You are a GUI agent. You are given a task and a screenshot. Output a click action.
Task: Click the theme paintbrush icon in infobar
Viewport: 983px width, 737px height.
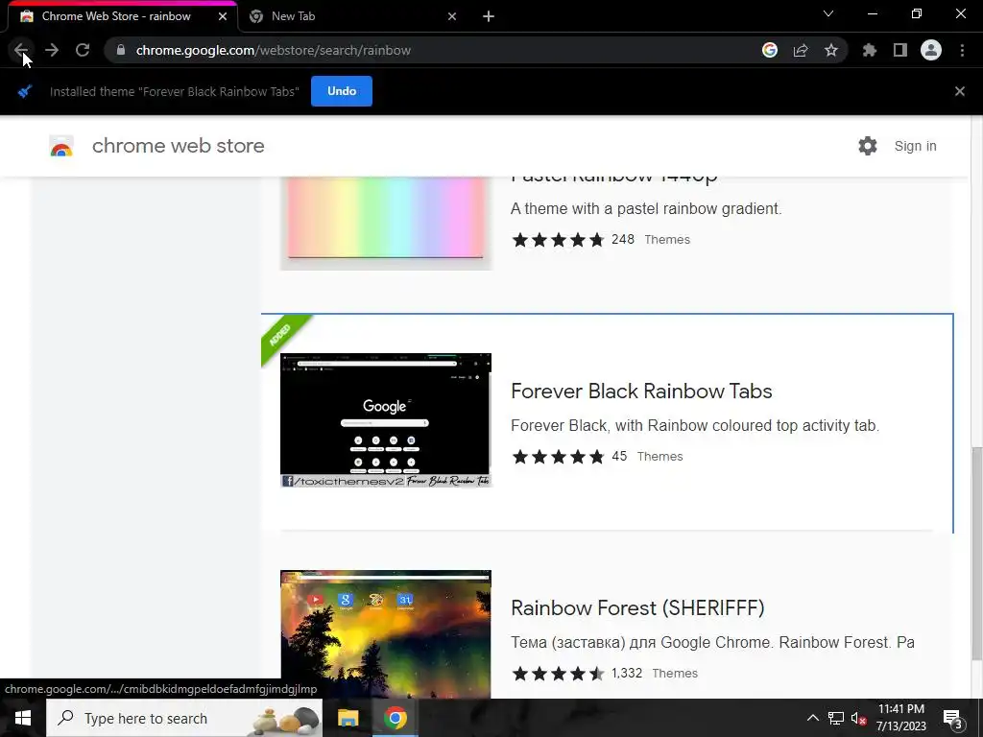pos(24,91)
